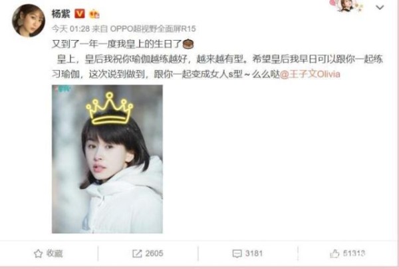
Task: Click the 收藏 label
Action: [x=55, y=254]
